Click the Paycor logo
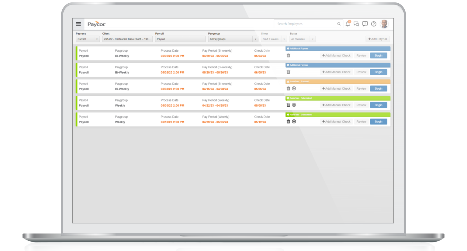Screen dimensions: 467x251 point(96,23)
